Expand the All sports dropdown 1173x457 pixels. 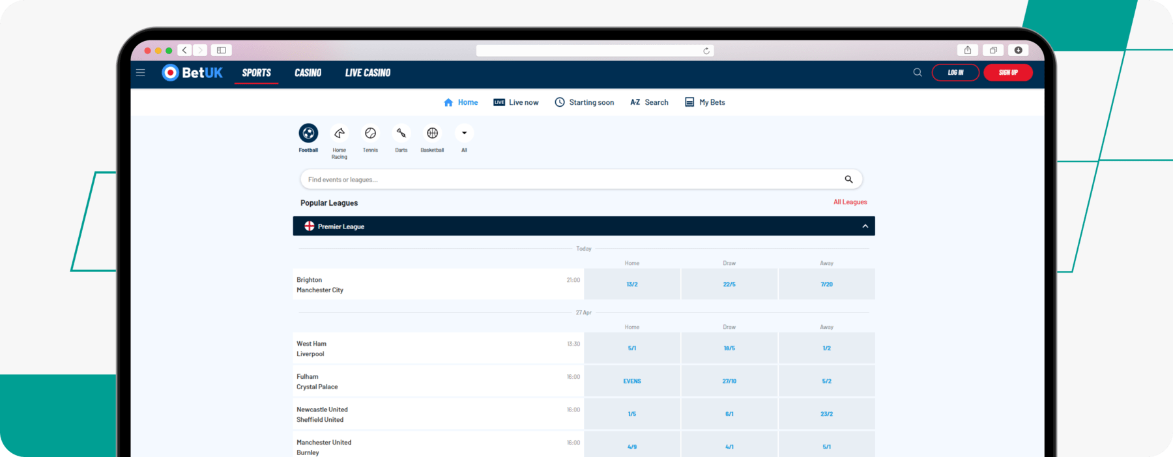pyautogui.click(x=464, y=133)
